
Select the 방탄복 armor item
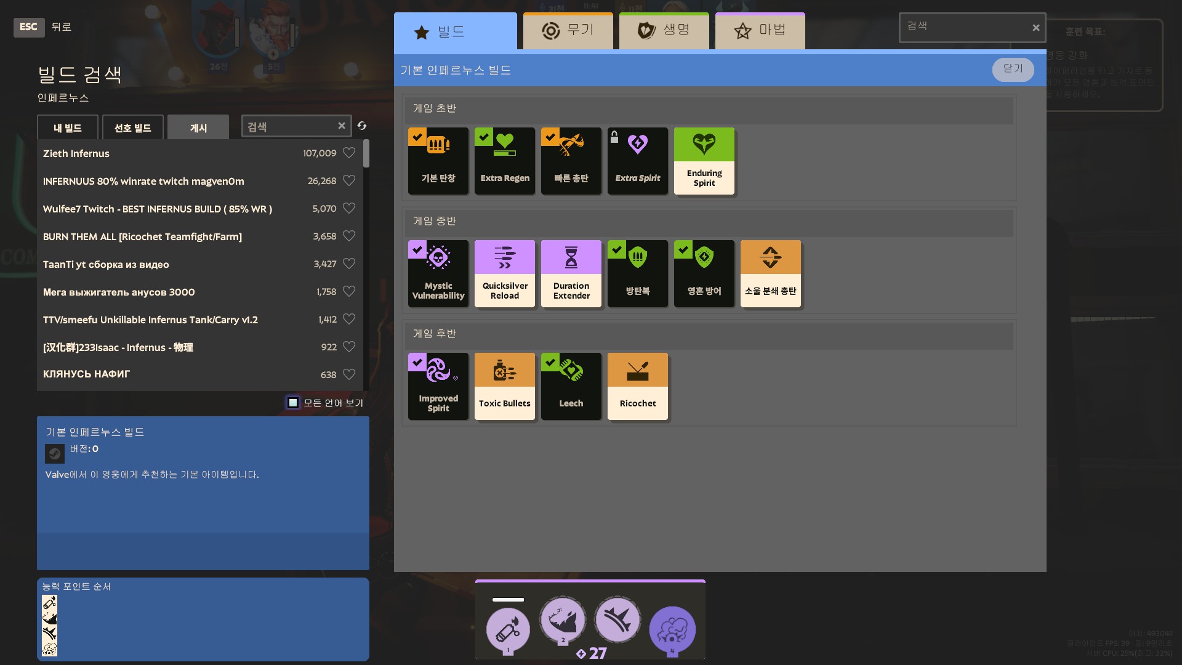point(638,274)
